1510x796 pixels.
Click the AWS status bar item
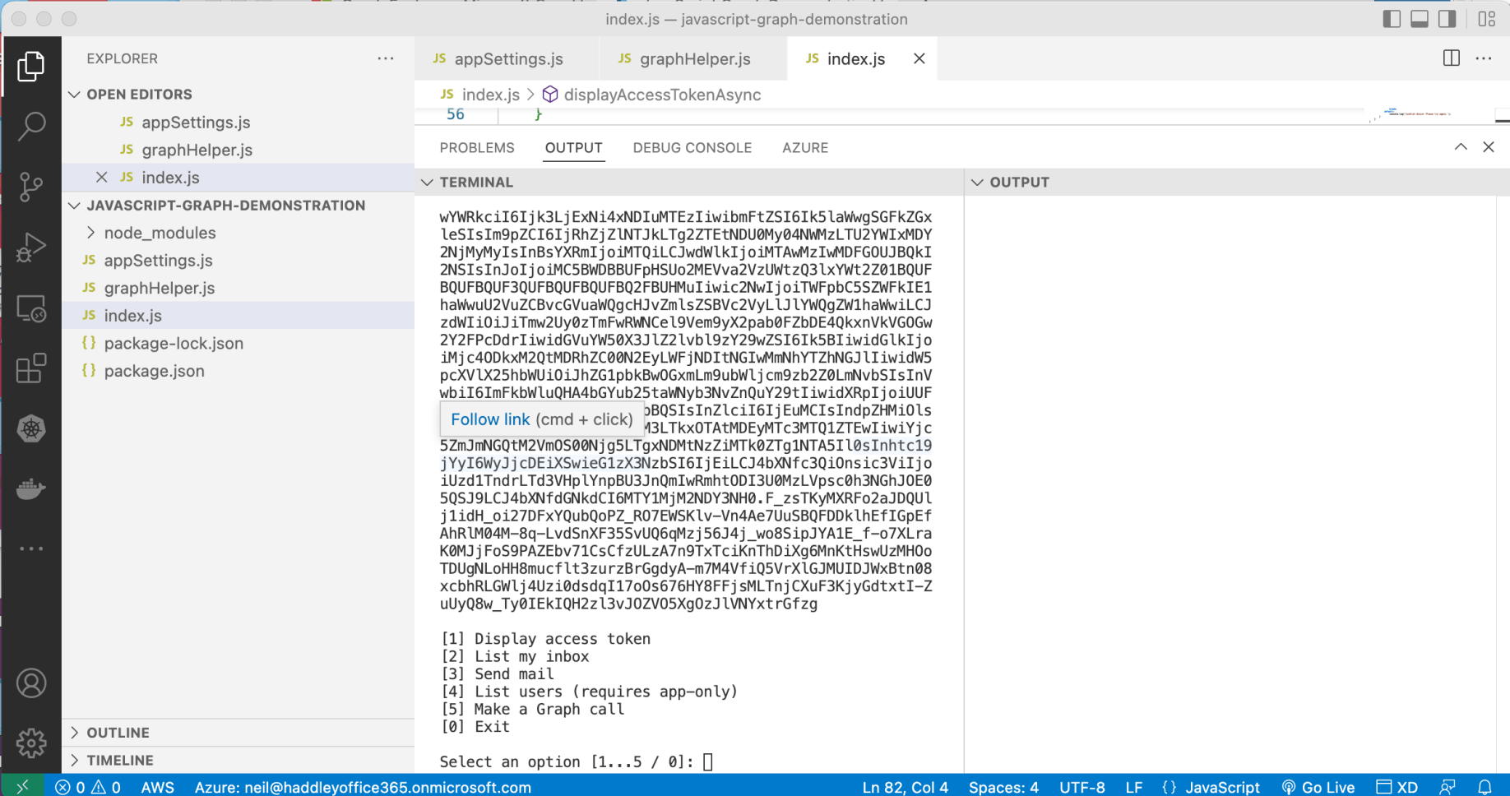click(x=158, y=787)
